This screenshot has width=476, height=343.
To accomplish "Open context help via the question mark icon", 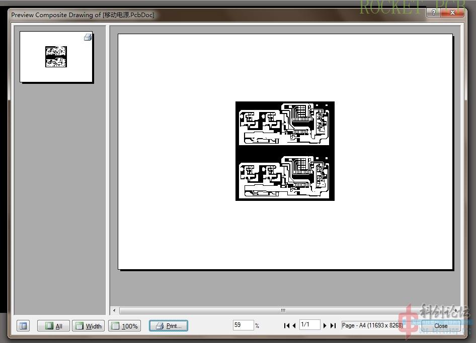I will click(433, 13).
